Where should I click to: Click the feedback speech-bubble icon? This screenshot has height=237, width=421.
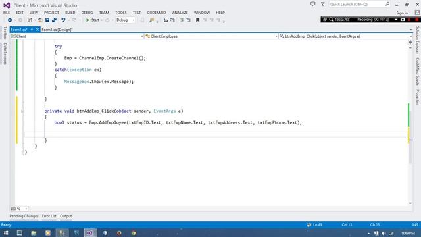click(313, 4)
